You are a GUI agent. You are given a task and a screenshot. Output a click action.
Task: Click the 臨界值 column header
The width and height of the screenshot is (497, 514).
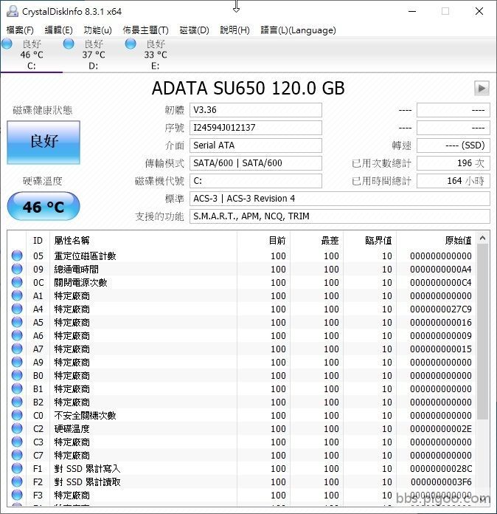click(x=369, y=240)
